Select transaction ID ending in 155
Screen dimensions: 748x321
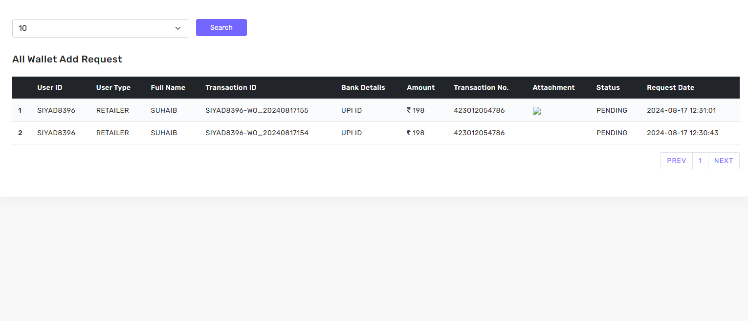pyautogui.click(x=257, y=110)
